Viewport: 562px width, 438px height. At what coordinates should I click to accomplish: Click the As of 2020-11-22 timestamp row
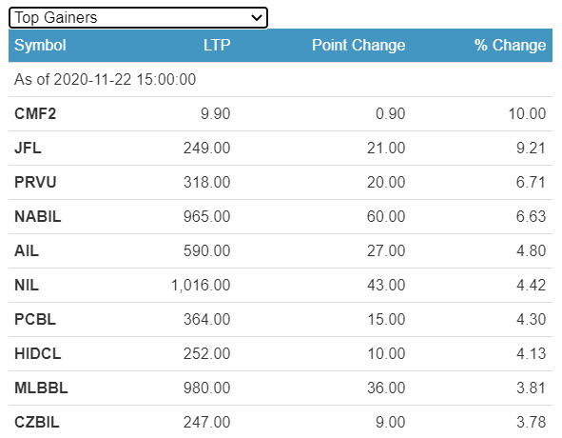coord(281,79)
